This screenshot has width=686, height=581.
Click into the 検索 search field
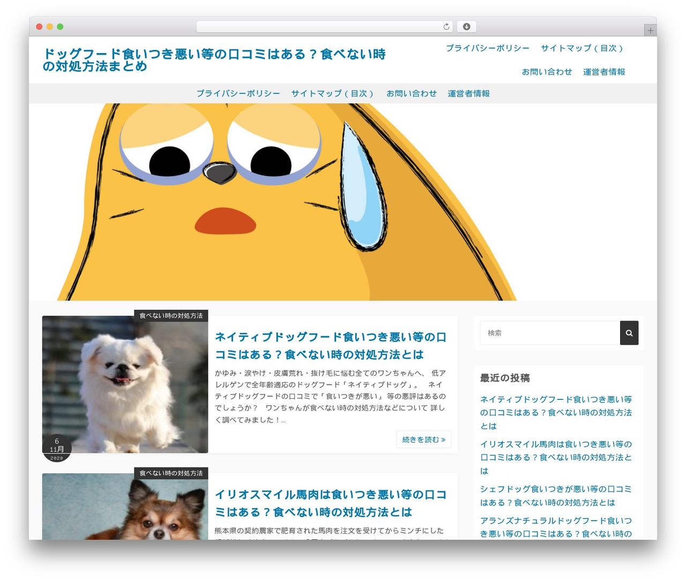point(550,333)
